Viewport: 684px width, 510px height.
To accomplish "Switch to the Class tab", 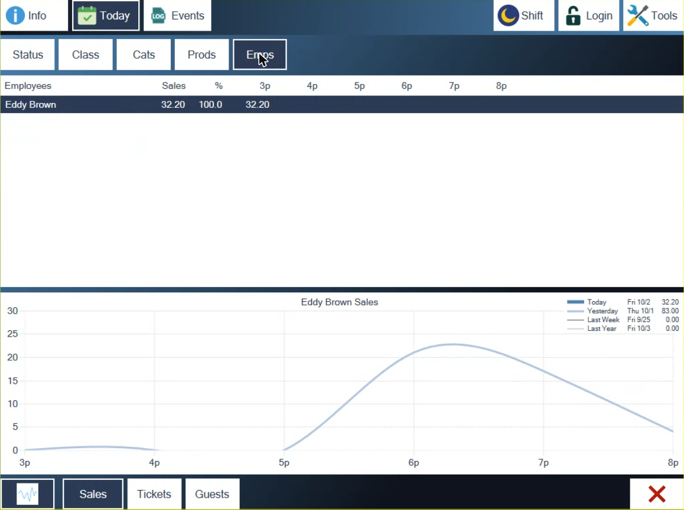I will [x=86, y=54].
